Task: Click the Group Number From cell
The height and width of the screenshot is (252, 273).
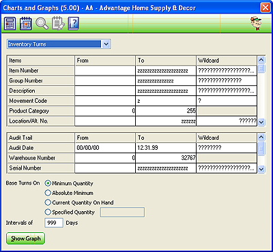Action: 105,80
